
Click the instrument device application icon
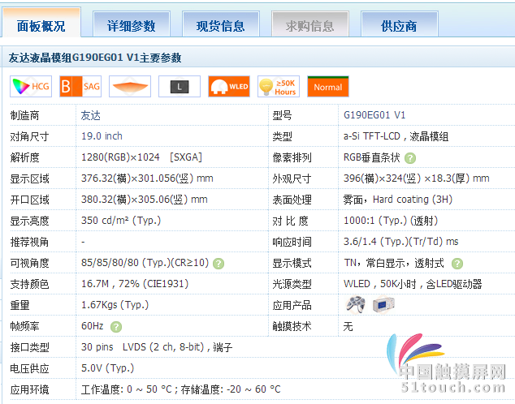[383, 305]
